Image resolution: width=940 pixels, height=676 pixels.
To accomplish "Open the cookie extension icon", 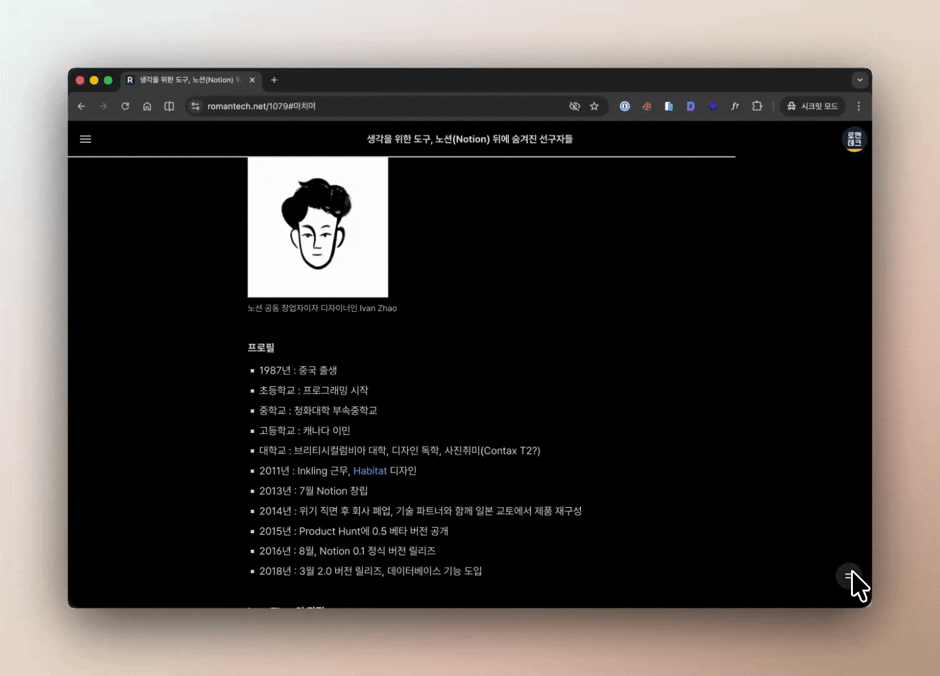I will click(x=647, y=106).
